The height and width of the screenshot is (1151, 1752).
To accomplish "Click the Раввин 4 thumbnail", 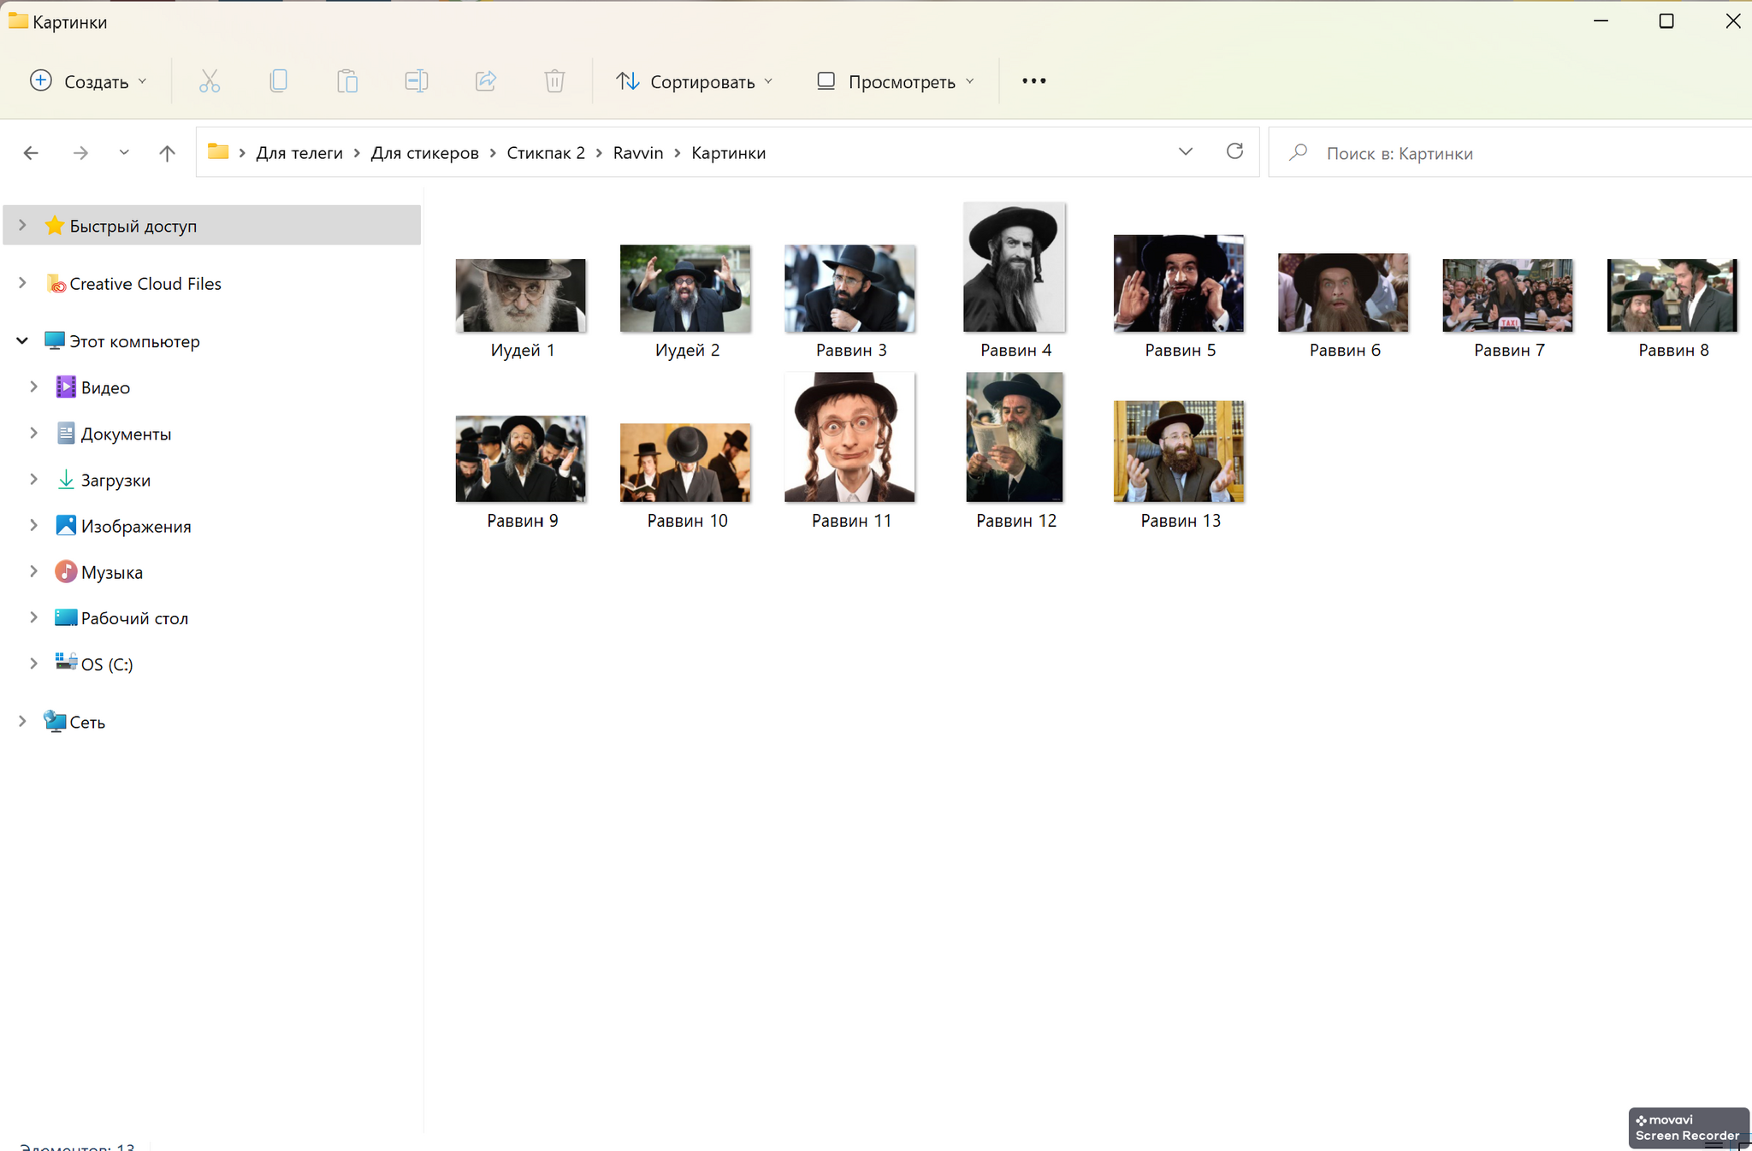I will [x=1016, y=266].
